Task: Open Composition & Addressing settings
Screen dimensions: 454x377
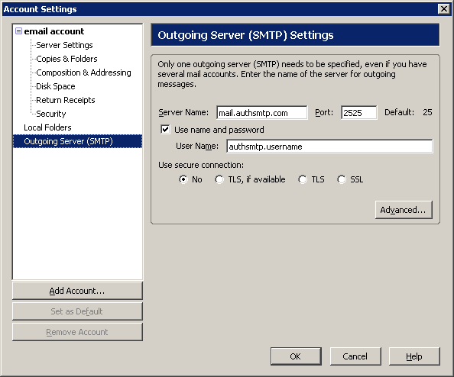Action: coord(83,72)
